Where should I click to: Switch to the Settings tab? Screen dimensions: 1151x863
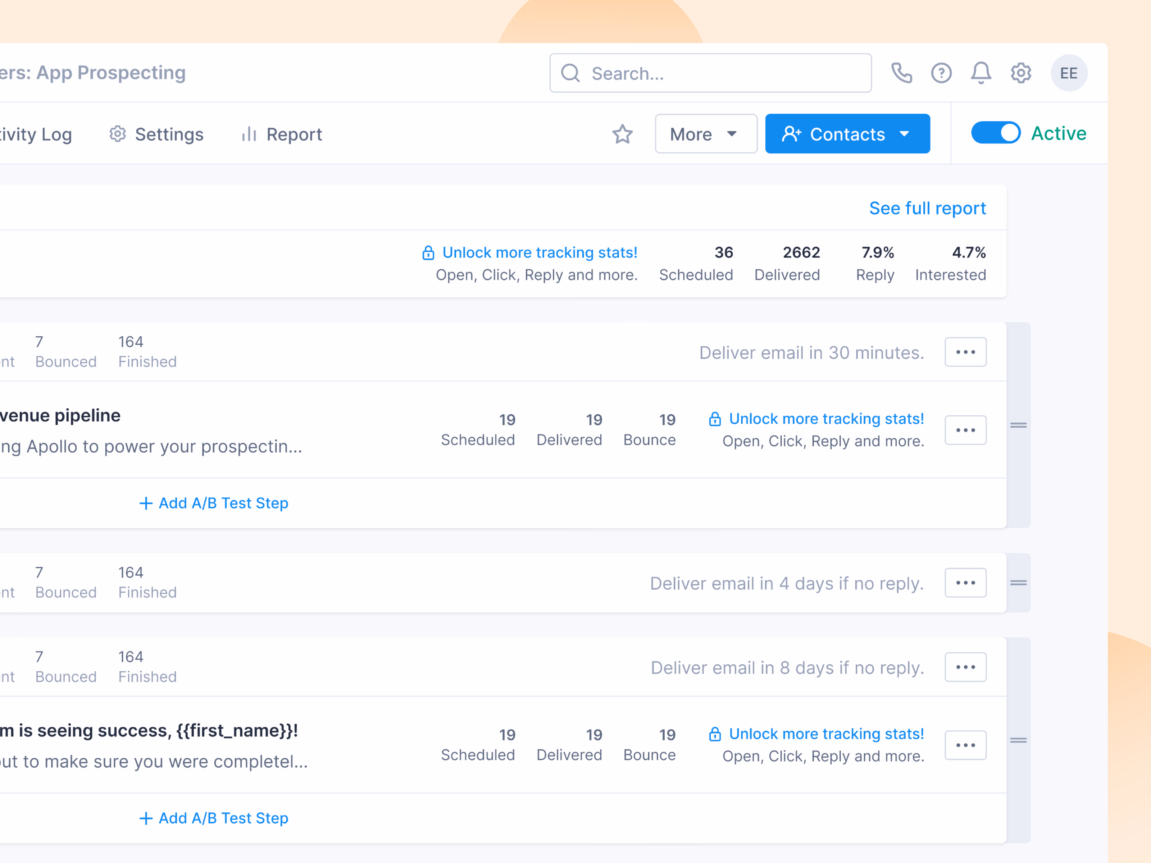tap(156, 134)
